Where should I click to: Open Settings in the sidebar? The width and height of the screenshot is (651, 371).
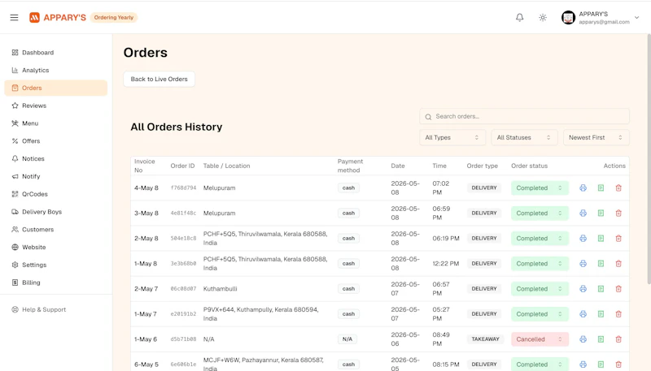[55, 265]
